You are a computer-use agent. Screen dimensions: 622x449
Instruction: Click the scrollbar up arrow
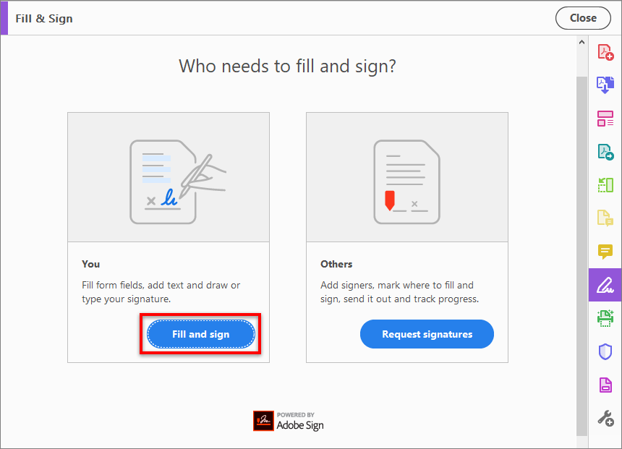click(x=581, y=41)
